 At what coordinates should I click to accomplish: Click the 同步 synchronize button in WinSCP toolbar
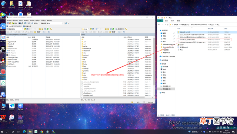coord(14,23)
